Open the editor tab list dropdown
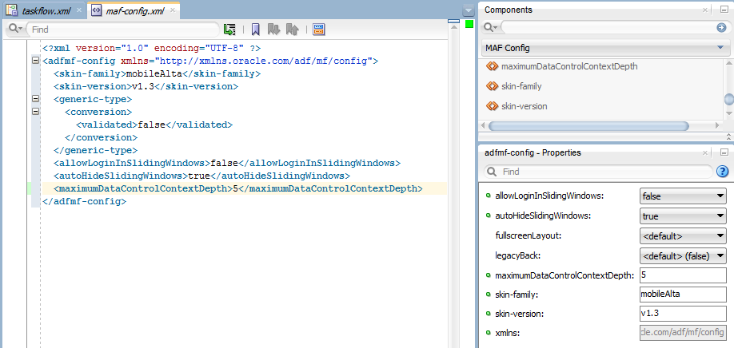Screen dimensions: 734x348 [x=468, y=10]
